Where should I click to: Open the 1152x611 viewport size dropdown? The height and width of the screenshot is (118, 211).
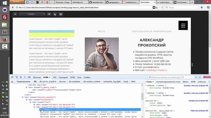point(32,14)
